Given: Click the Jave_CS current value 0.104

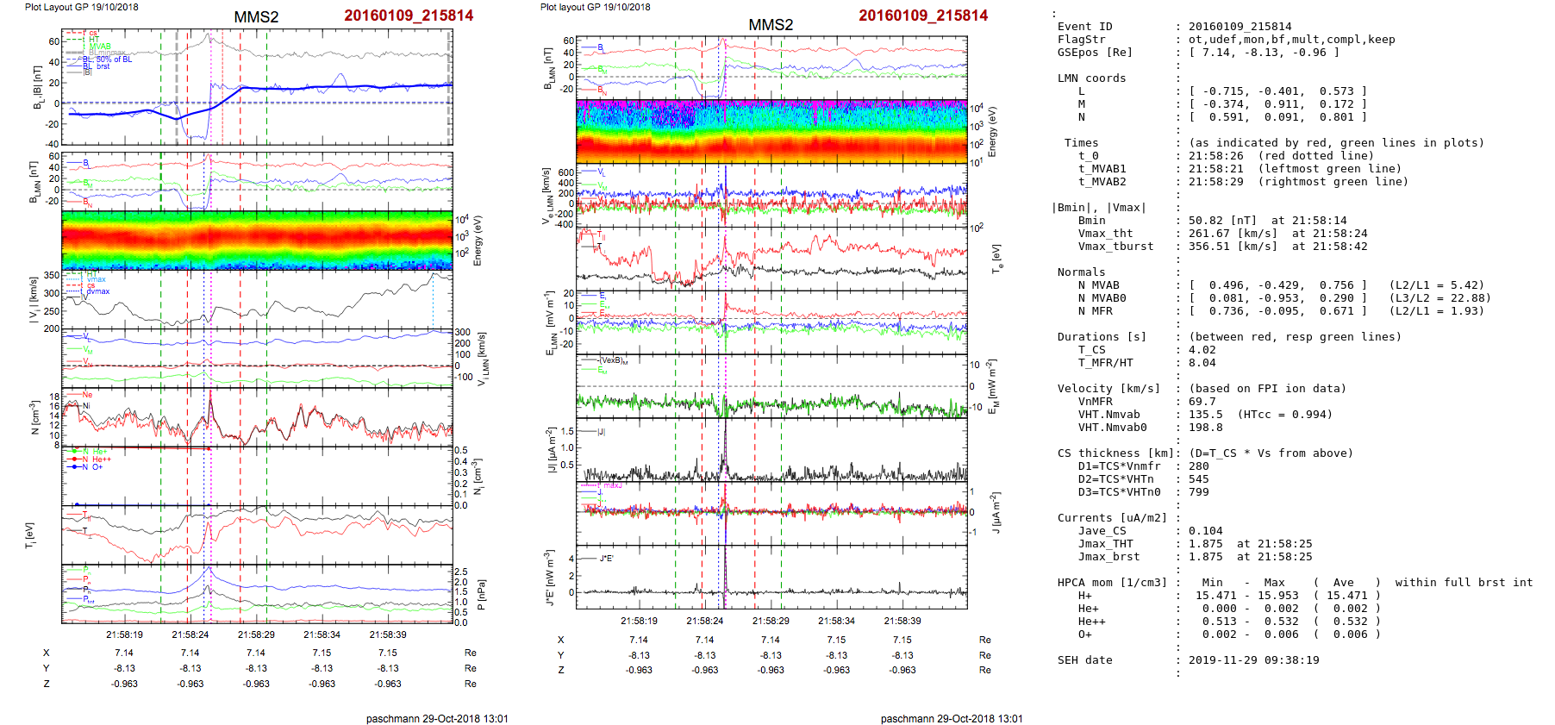Looking at the screenshot, I should pyautogui.click(x=1205, y=531).
